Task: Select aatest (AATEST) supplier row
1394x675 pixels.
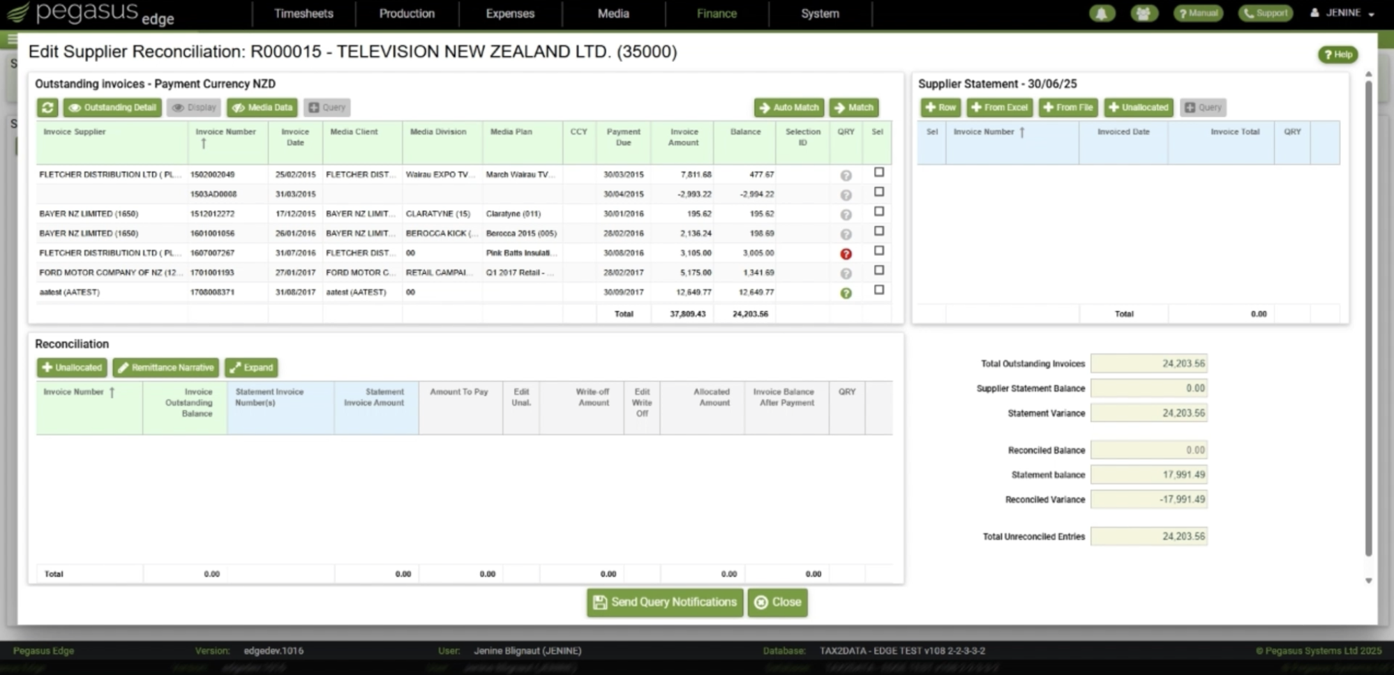Action: coord(464,292)
